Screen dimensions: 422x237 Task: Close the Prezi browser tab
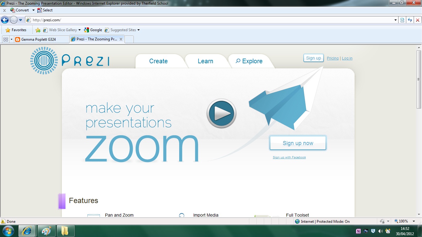pos(121,39)
